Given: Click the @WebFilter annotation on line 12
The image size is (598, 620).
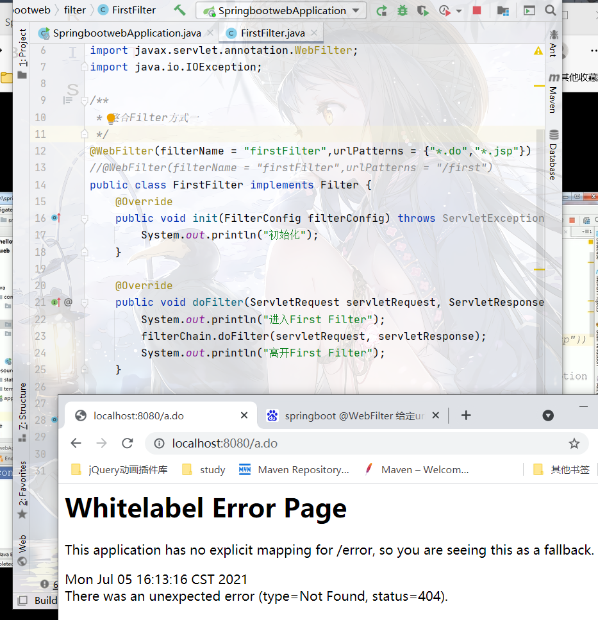Looking at the screenshot, I should tap(121, 151).
